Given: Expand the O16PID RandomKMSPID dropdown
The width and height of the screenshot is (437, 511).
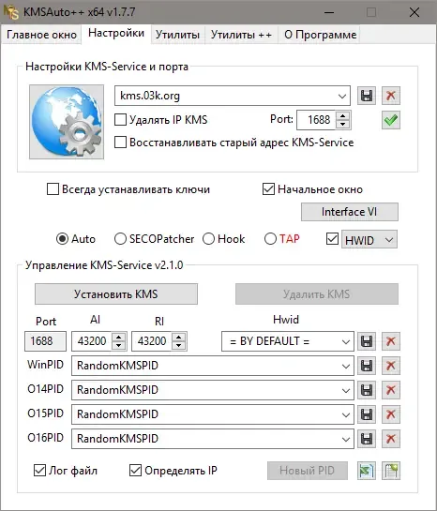Looking at the screenshot, I should pyautogui.click(x=345, y=440).
